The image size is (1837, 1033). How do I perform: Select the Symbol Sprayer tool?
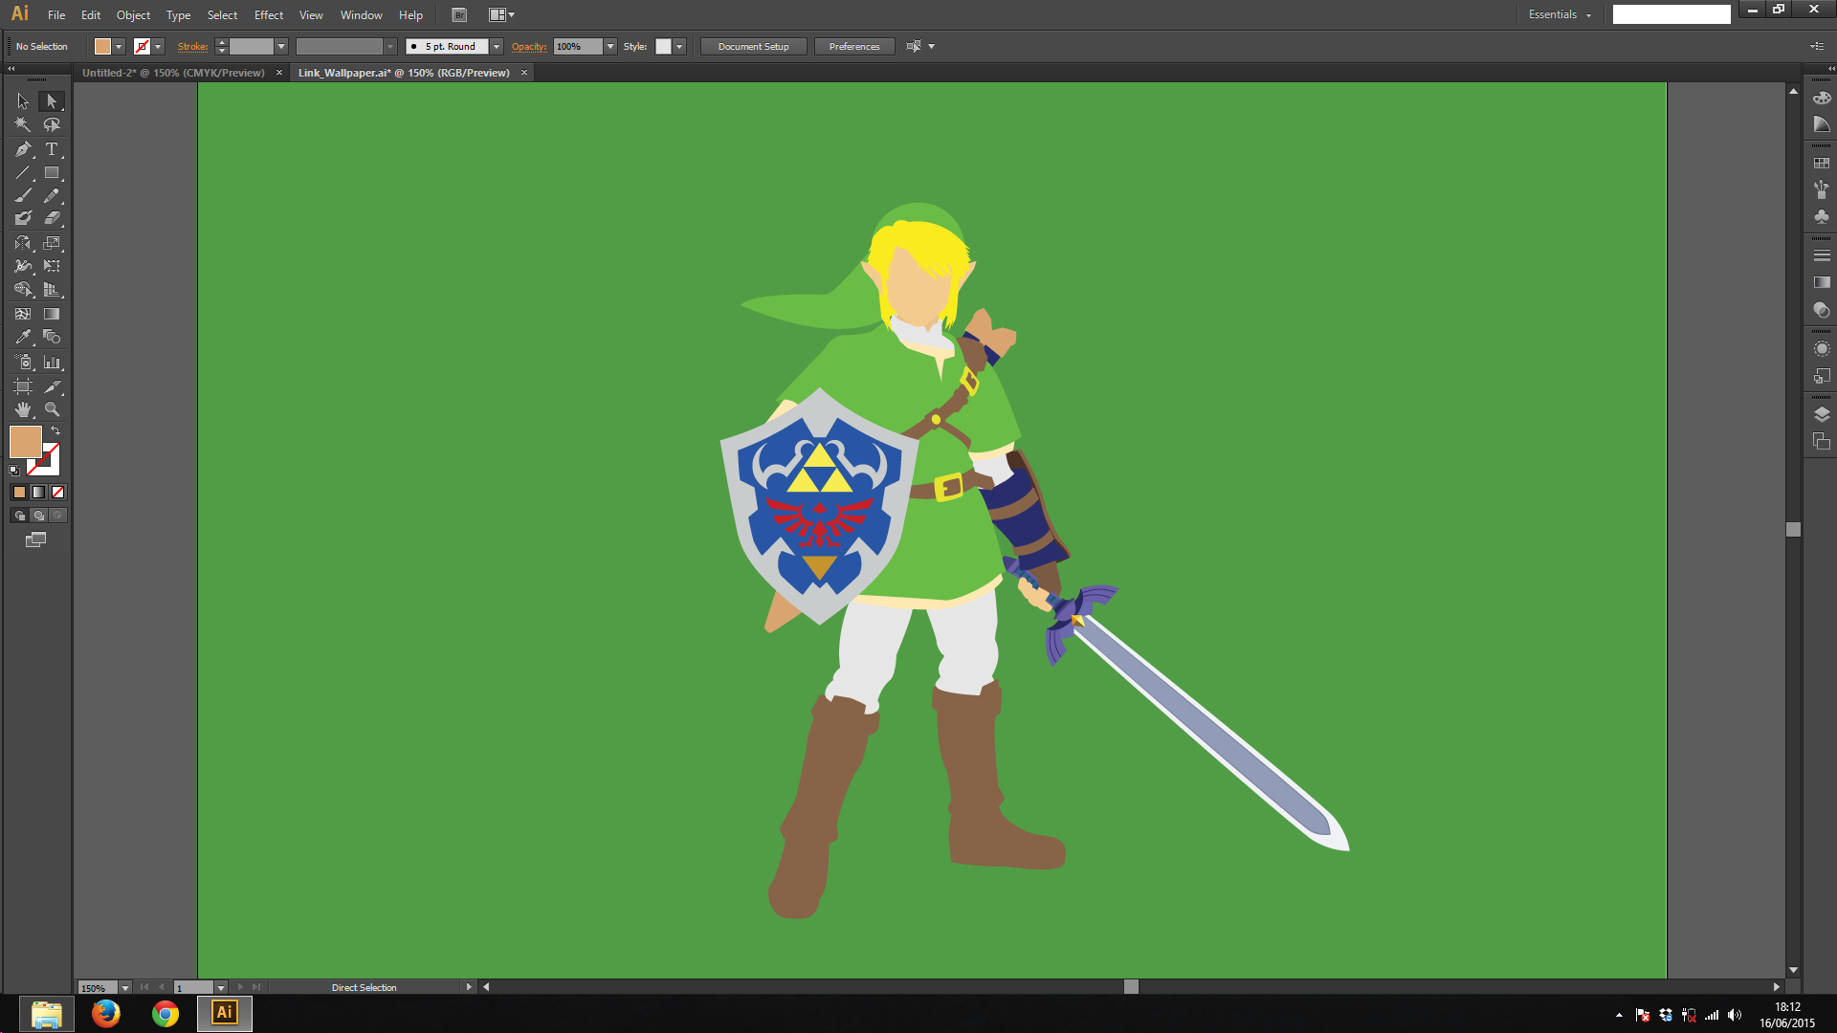tap(23, 363)
